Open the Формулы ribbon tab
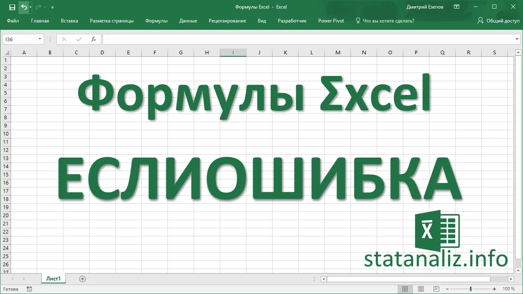 pos(156,21)
